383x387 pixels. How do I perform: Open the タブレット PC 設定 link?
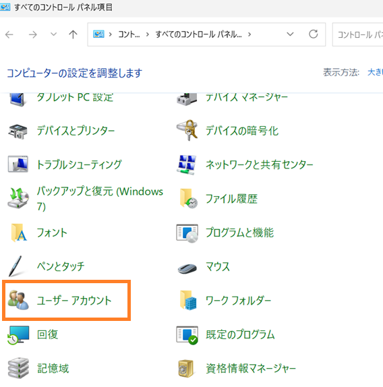(x=75, y=98)
